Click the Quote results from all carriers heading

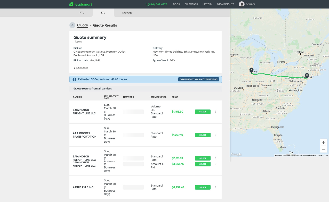coord(93,89)
